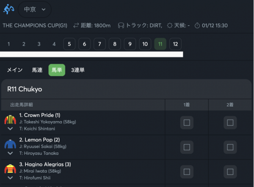
Task: Select race number 10
Action: (x=145, y=44)
